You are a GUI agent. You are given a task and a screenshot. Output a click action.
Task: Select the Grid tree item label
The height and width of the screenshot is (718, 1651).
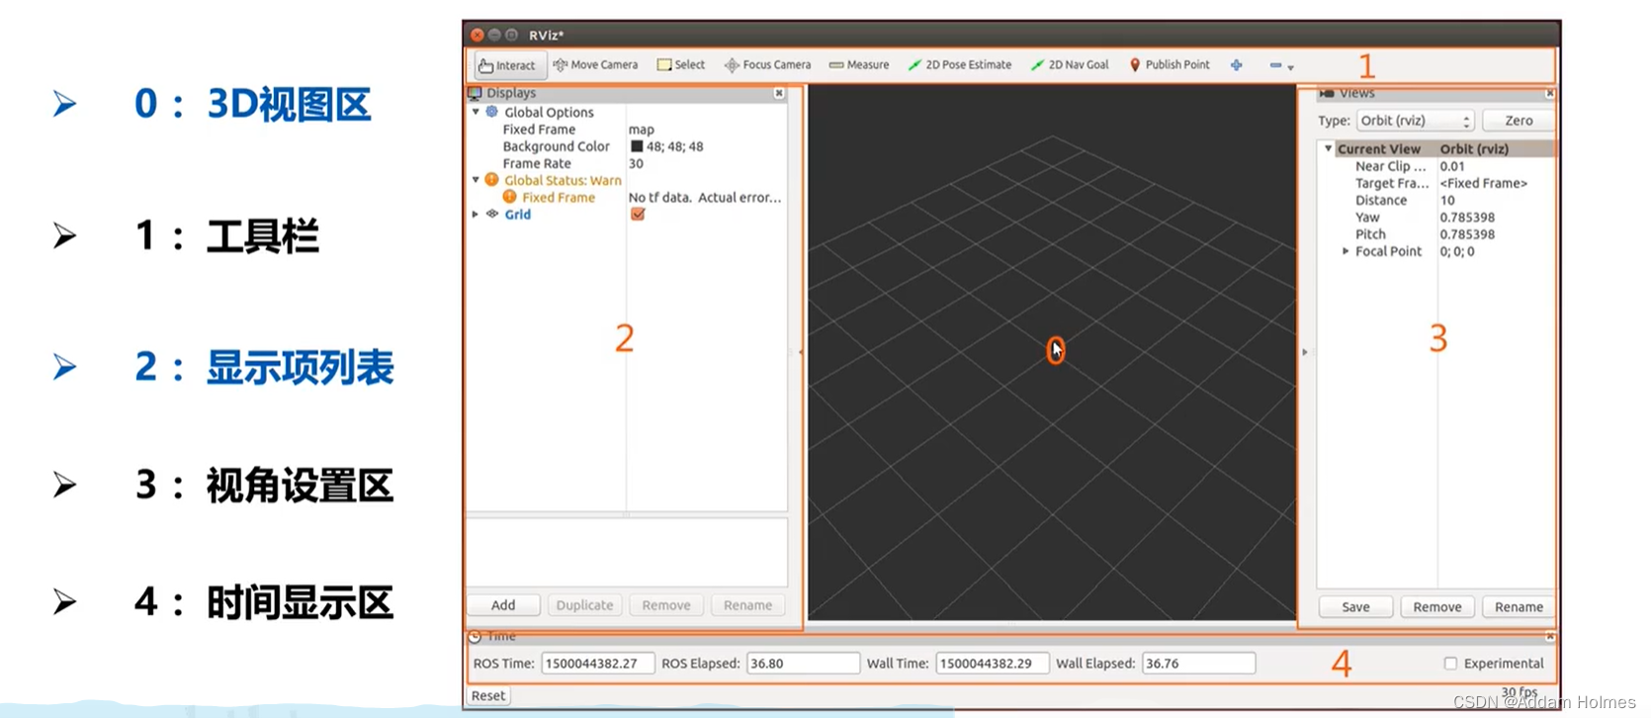[x=518, y=214]
